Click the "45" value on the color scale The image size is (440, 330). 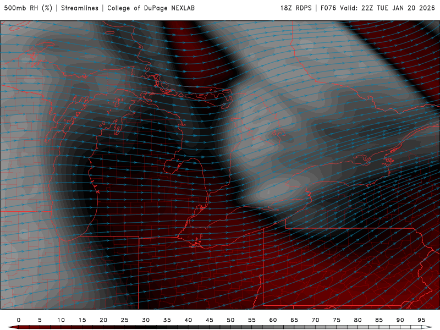[210, 320]
